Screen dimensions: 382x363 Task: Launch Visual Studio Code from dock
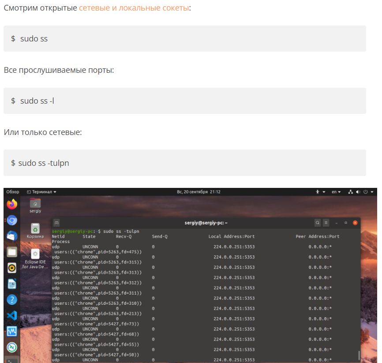(12, 315)
